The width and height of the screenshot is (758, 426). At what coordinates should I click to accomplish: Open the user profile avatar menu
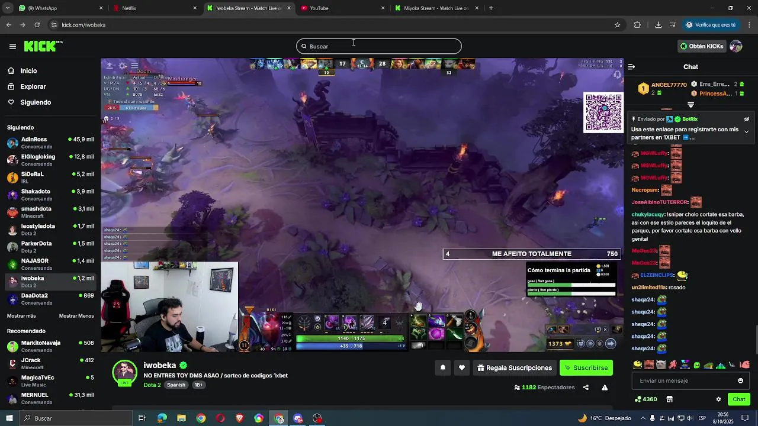point(736,46)
